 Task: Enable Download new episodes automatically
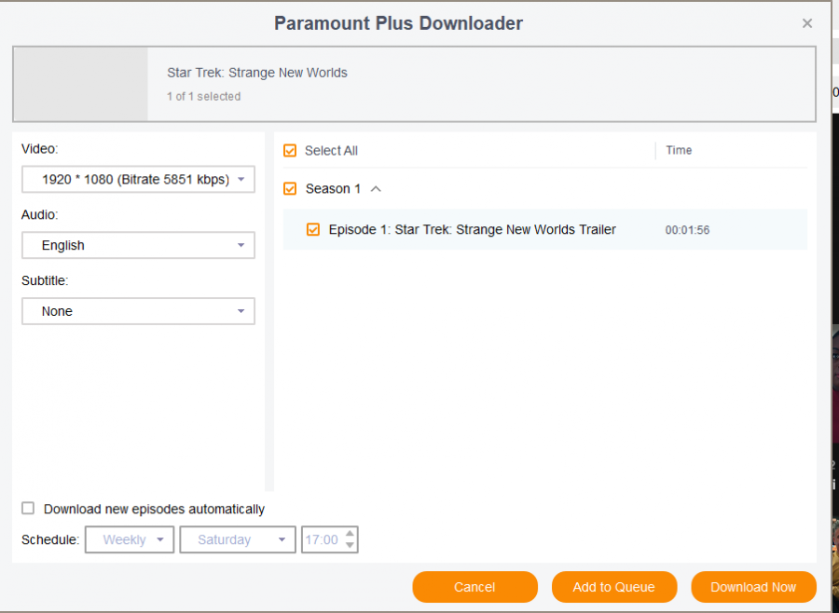28,508
